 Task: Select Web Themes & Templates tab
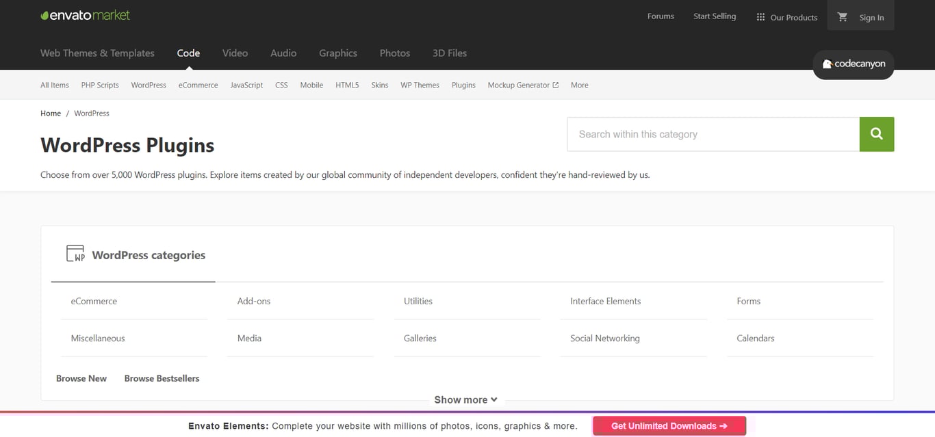point(97,53)
